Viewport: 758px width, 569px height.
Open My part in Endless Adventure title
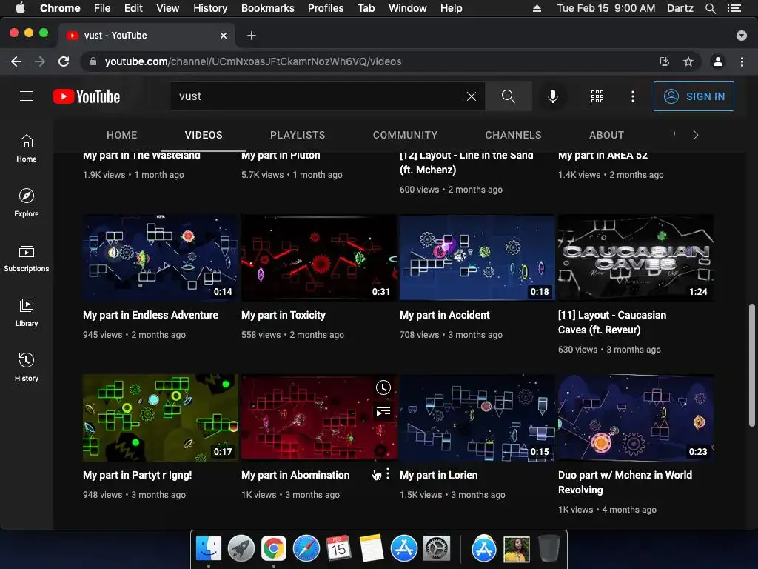pyautogui.click(x=150, y=315)
